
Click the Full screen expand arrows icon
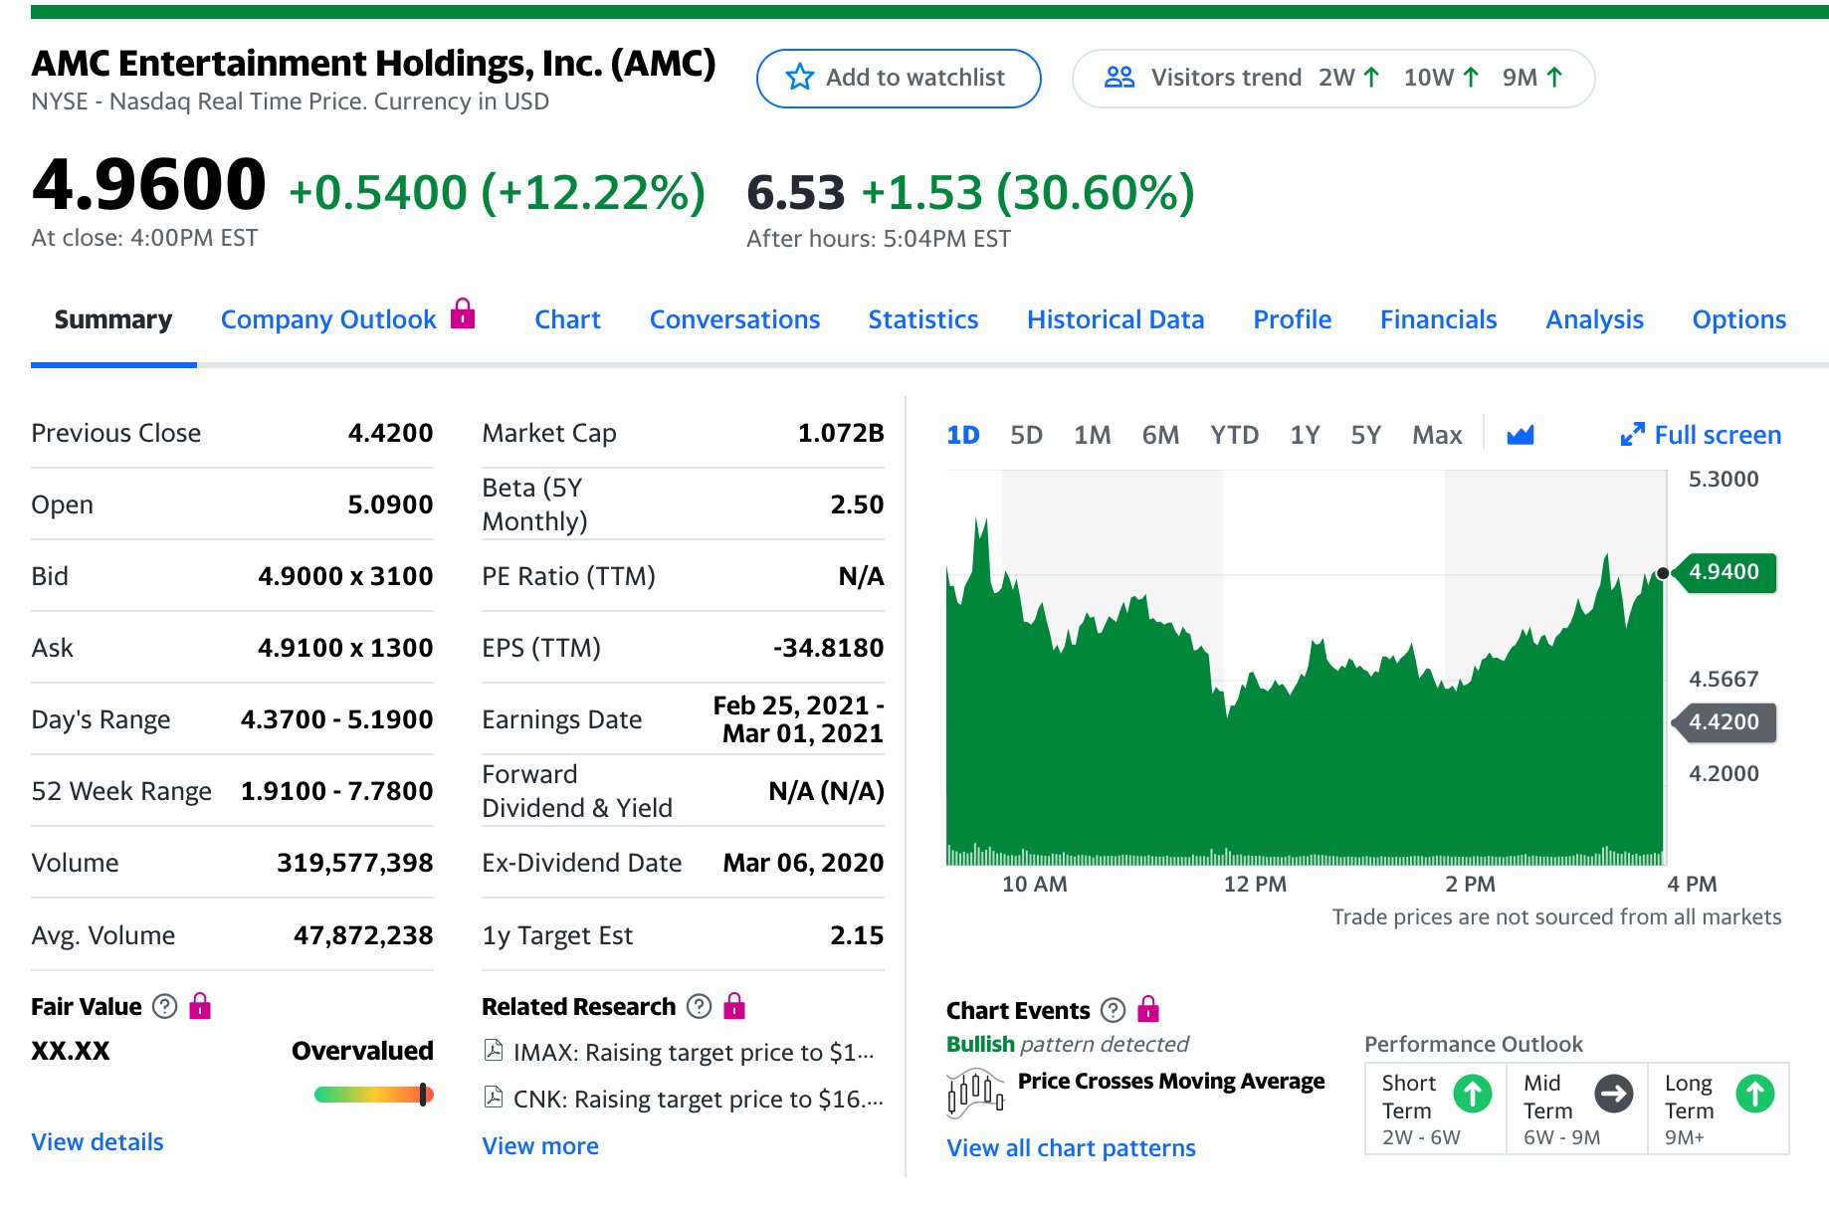pyautogui.click(x=1632, y=435)
